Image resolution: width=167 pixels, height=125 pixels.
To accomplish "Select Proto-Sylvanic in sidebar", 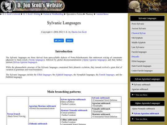I will 138,24.
